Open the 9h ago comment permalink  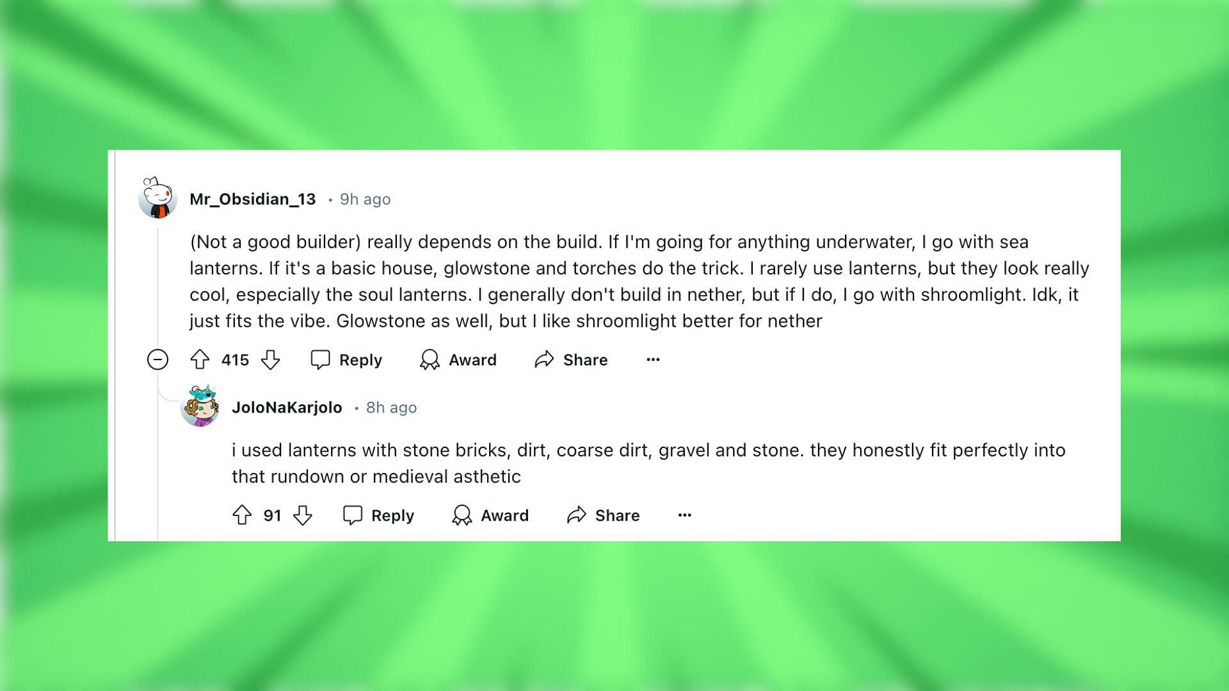[x=365, y=199]
